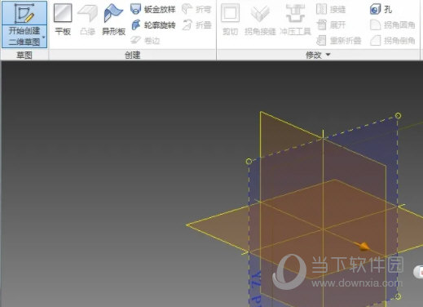Click the Lofted Flange (钣金放样) tool
Viewport: 423px width, 307px height.
[x=153, y=10]
